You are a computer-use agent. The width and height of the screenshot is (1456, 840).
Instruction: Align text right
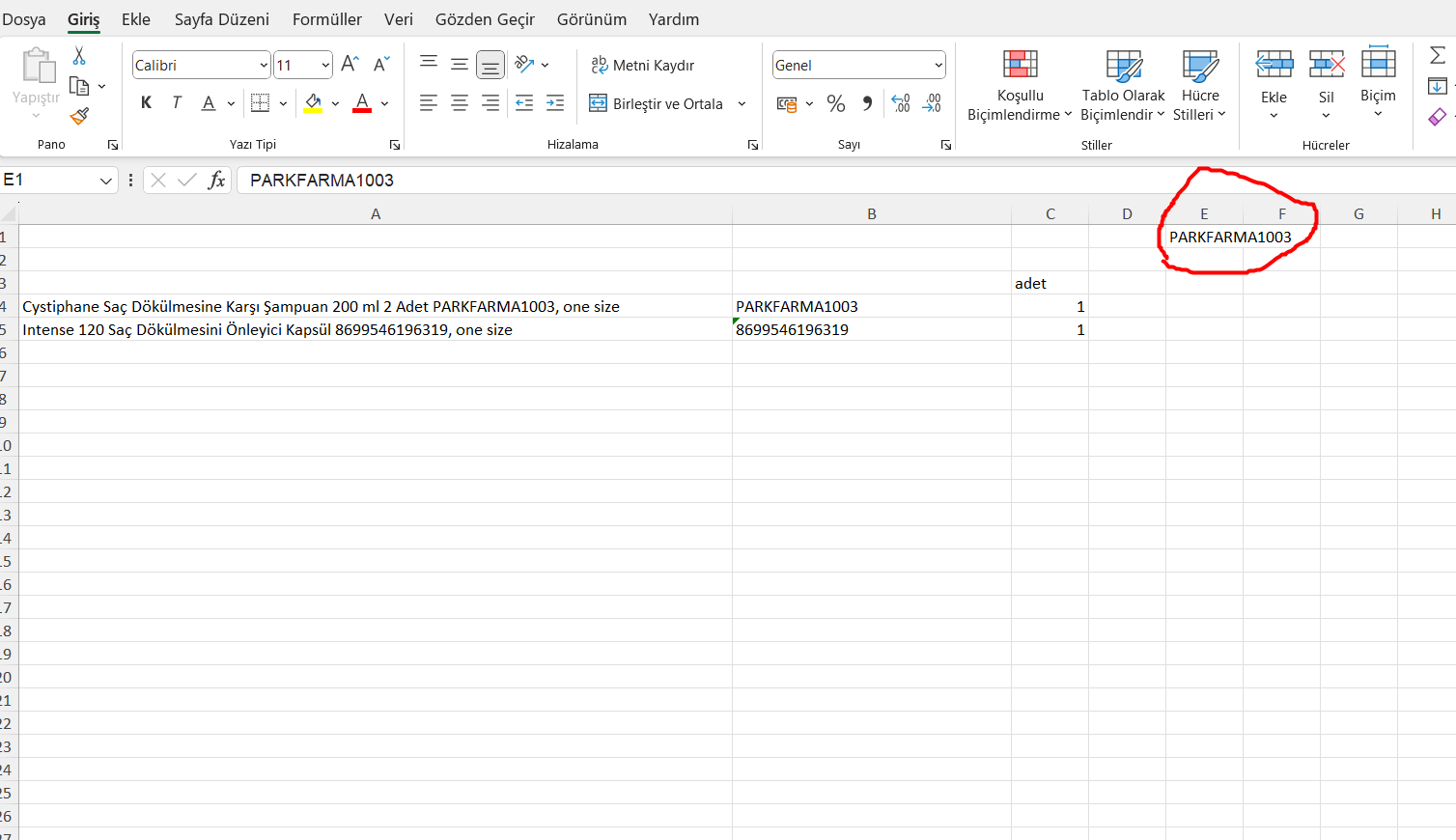coord(490,102)
